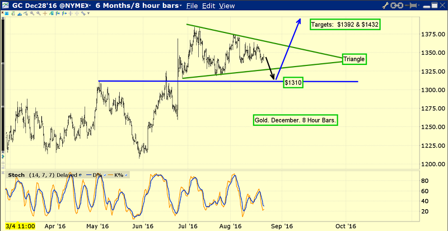
Task: Minimize the chart window
Action: [x=426, y=7]
